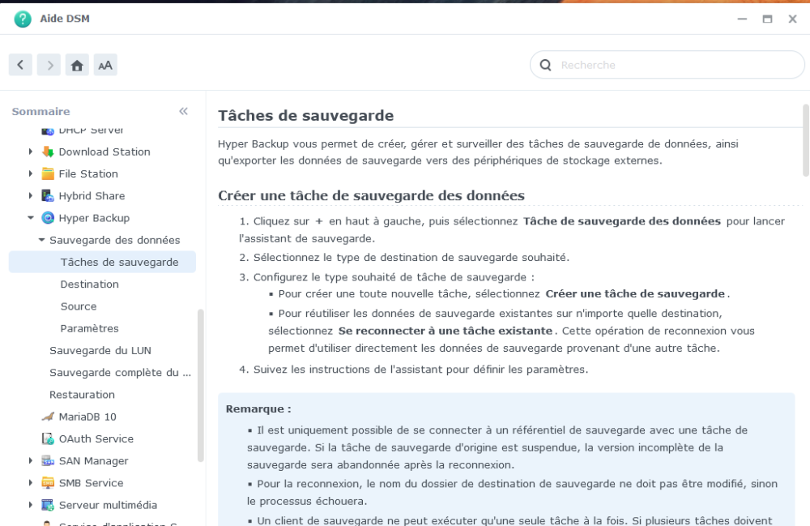The height and width of the screenshot is (526, 810).
Task: Click the MariaDB 10 icon
Action: point(48,417)
